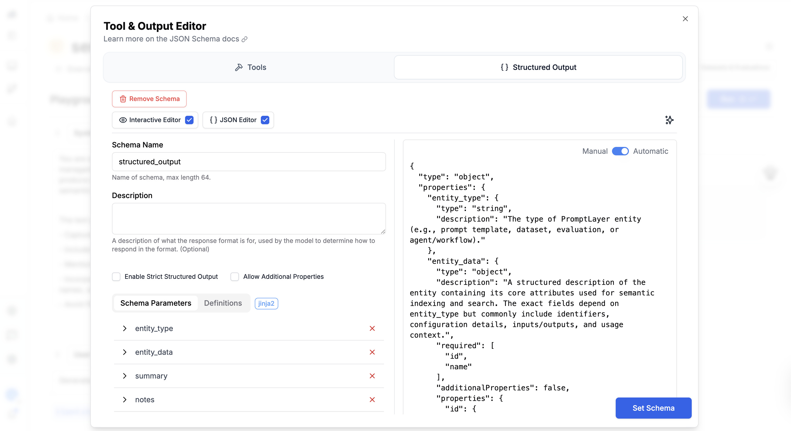The width and height of the screenshot is (791, 431).
Task: Check Allow Additional Properties
Action: tap(235, 277)
